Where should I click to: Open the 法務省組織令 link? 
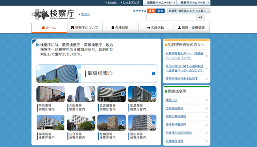coord(174,108)
